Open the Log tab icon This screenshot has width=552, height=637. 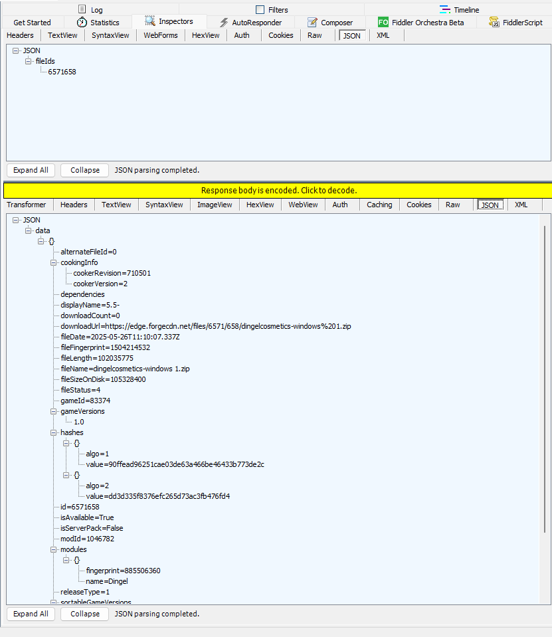tap(82, 9)
